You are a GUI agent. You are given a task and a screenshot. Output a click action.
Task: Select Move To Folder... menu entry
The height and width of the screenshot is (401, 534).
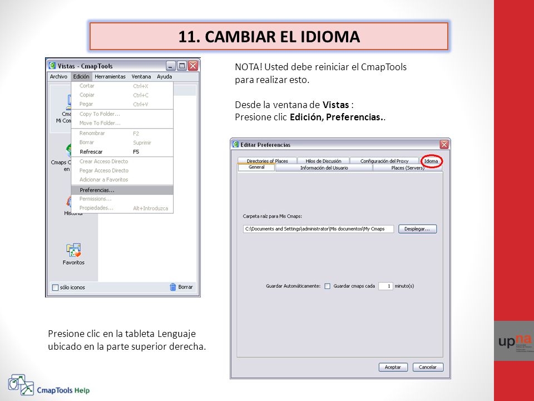click(122, 123)
